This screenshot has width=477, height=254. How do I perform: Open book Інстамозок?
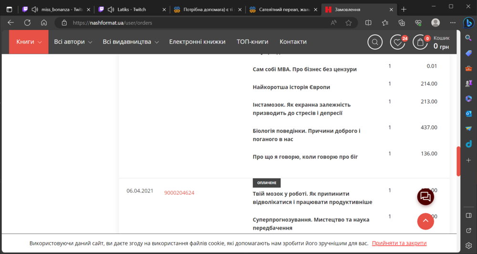click(x=301, y=109)
